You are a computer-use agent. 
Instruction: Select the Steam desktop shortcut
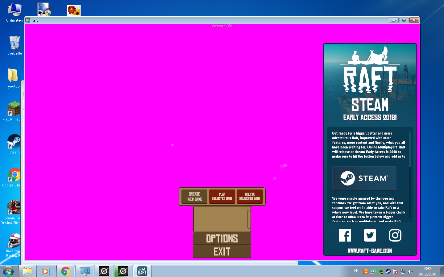click(x=14, y=144)
